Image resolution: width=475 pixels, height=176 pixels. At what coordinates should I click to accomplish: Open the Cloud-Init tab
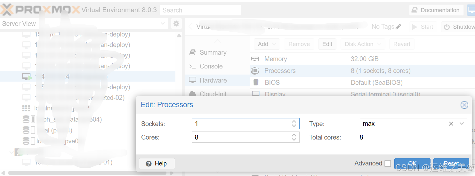click(x=217, y=94)
